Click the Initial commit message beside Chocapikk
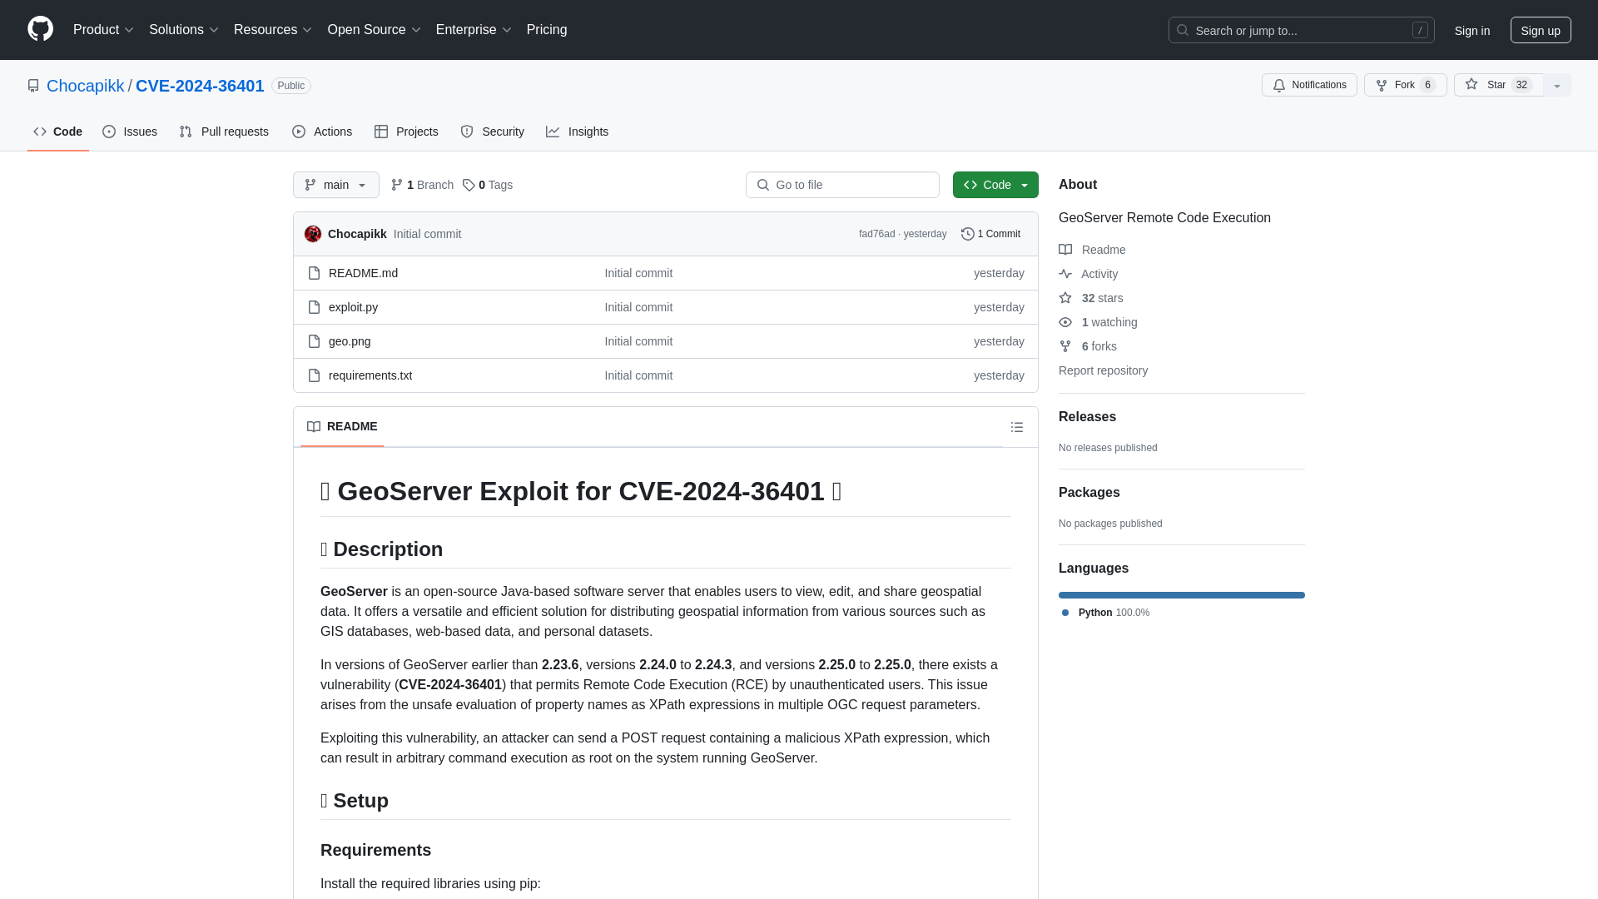 [x=427, y=234]
